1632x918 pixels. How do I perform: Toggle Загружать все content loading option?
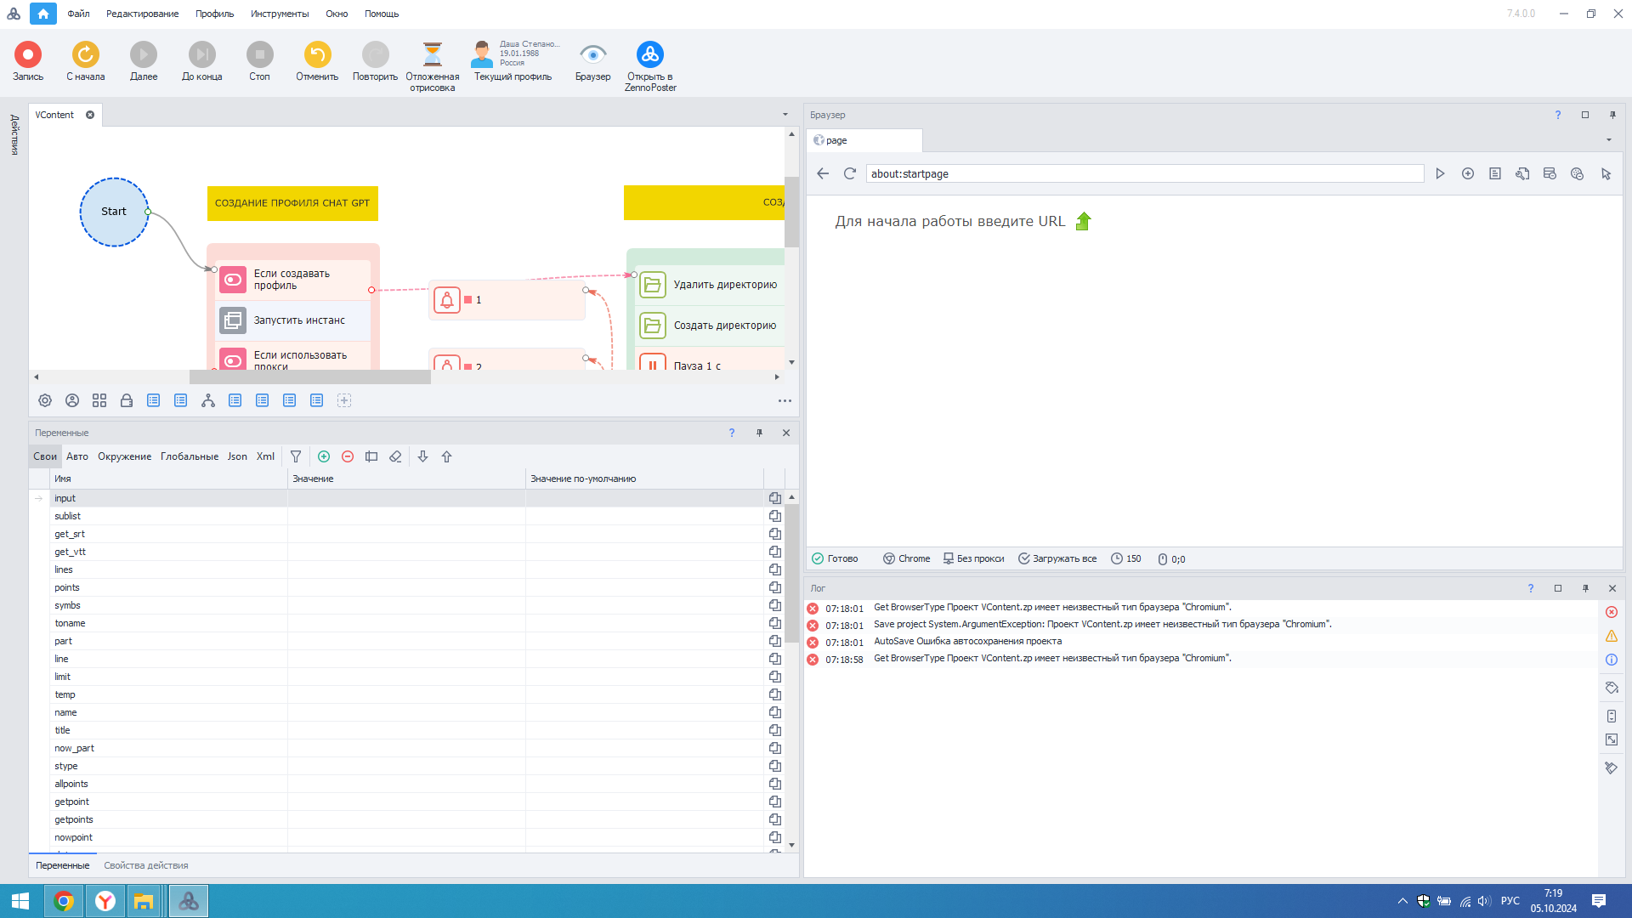[x=1057, y=559]
